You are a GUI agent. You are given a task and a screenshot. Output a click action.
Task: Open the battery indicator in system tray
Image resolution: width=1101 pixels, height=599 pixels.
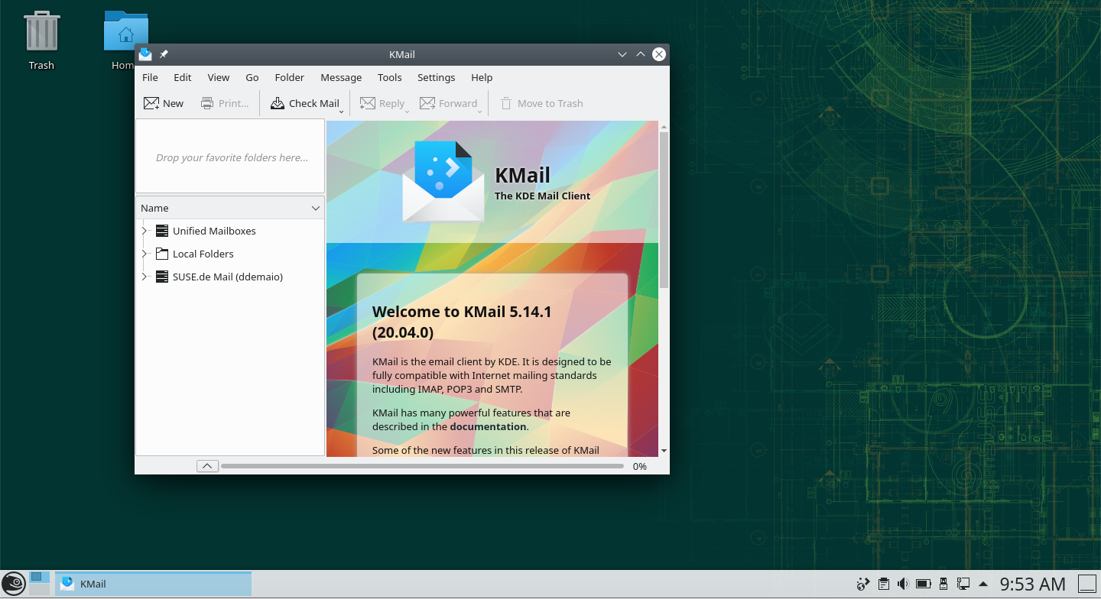tap(923, 584)
